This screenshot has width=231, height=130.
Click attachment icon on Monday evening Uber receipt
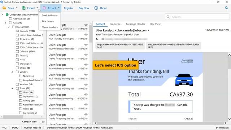(86, 104)
